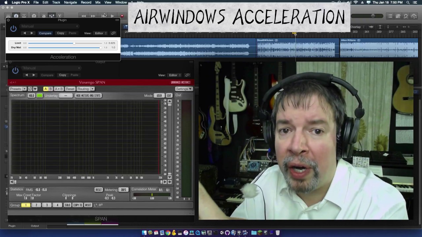This screenshot has height=237, width=422.
Task: Toggle the Inspector info button
Action: [x=16, y=16]
